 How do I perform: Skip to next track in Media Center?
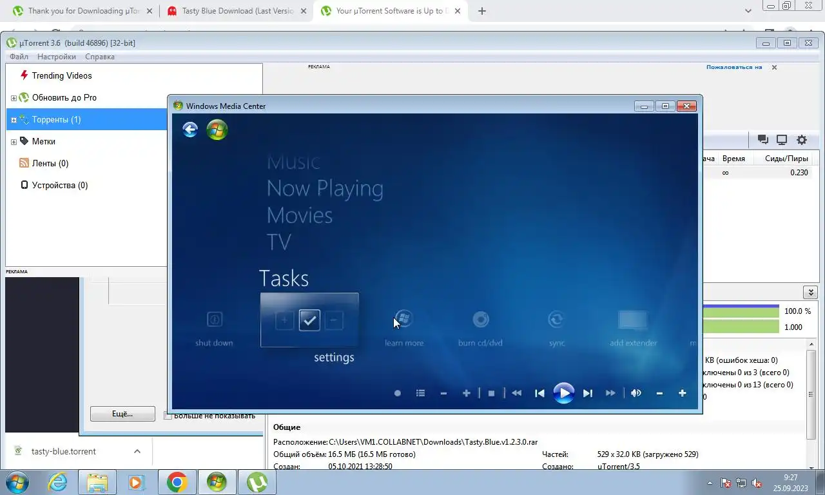tap(587, 393)
